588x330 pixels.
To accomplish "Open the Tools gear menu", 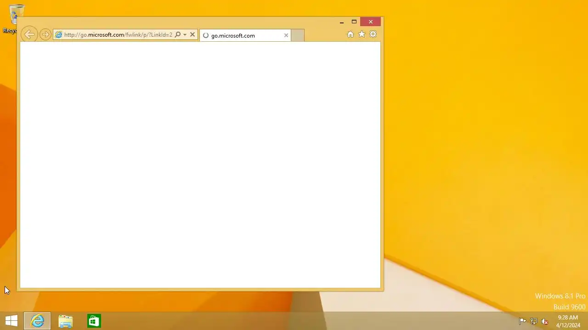I will pyautogui.click(x=373, y=34).
